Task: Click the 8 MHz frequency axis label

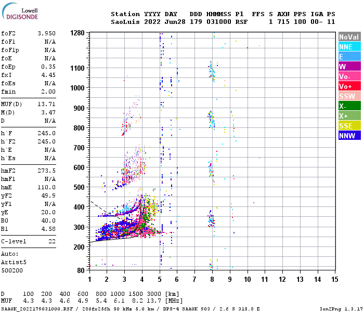Action: tap(212, 279)
